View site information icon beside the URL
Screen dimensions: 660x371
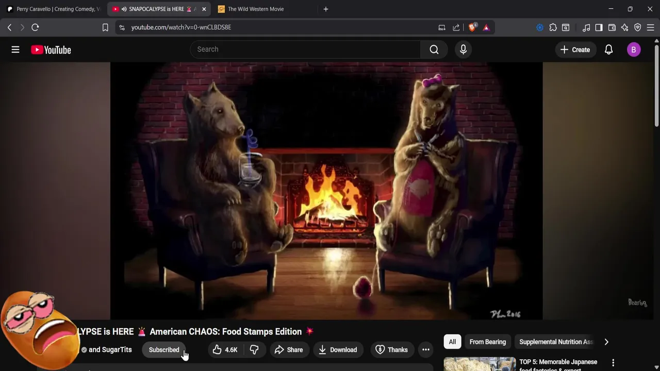click(122, 27)
